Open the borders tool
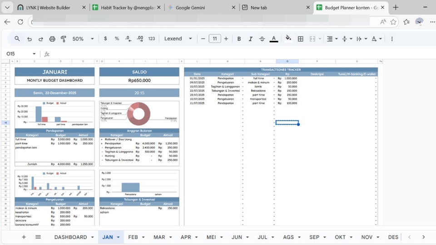Image resolution: width=436 pixels, height=245 pixels. point(300,39)
